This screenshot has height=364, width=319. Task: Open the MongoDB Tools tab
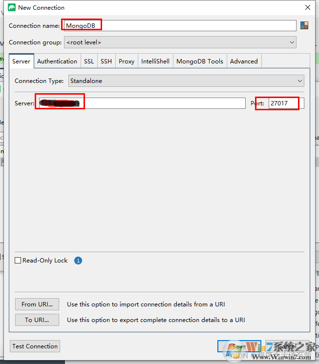tap(200, 61)
